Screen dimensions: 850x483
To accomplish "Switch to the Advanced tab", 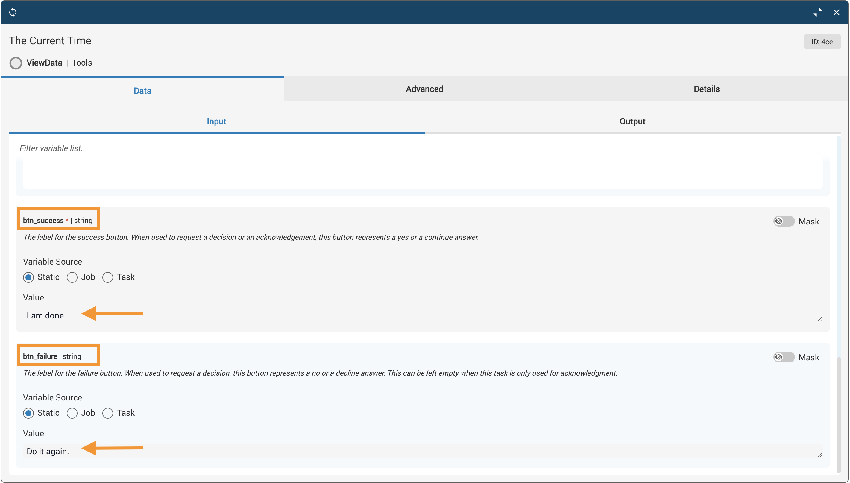I will coord(424,89).
